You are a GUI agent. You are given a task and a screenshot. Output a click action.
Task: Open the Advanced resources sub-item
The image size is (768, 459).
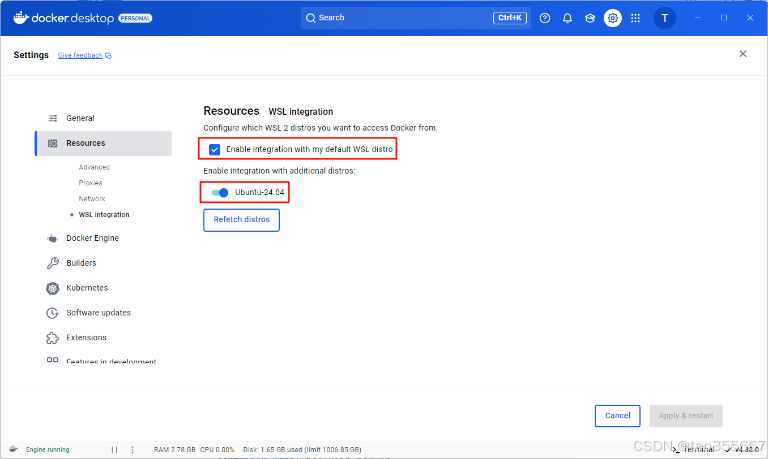pyautogui.click(x=95, y=167)
